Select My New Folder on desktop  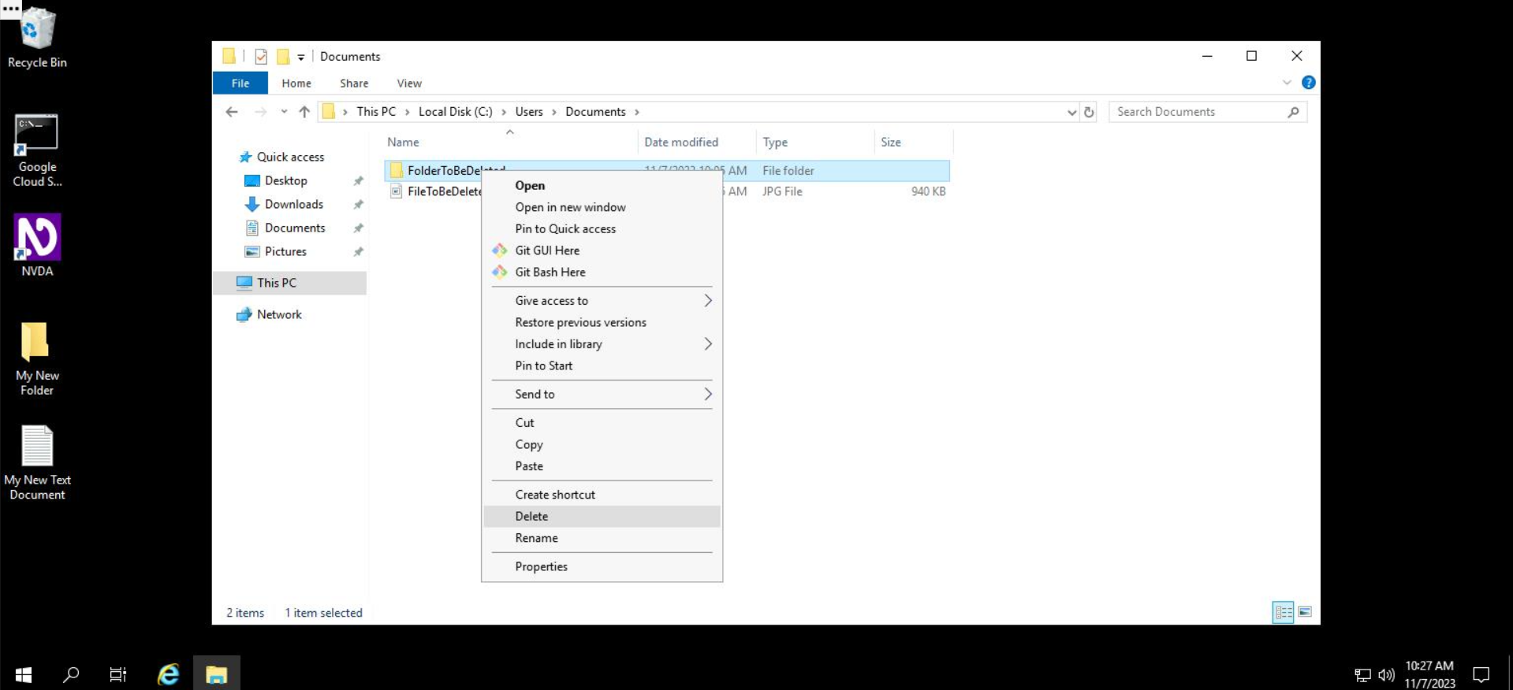[x=36, y=358]
